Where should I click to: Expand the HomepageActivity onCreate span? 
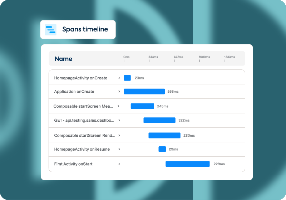coord(119,78)
